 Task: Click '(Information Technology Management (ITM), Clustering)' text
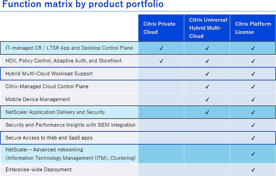coord(71,158)
